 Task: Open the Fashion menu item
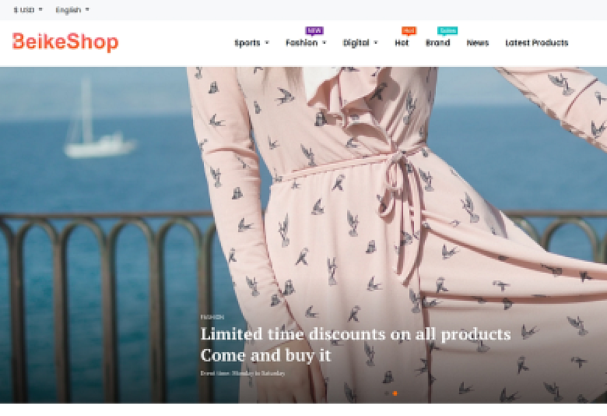pyautogui.click(x=301, y=42)
